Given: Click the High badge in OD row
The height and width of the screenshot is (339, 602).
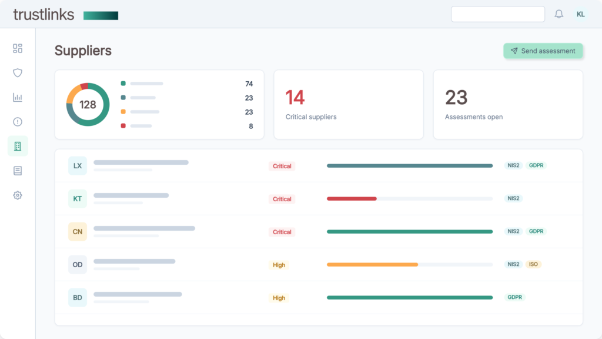Looking at the screenshot, I should 279,265.
